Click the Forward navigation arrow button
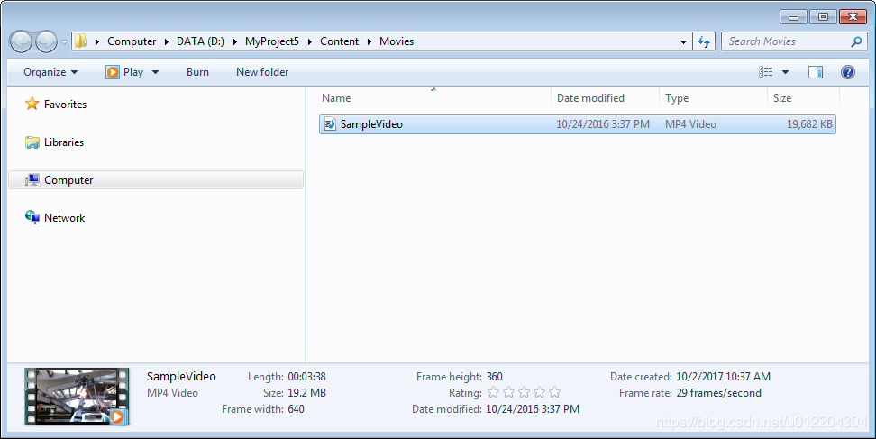876x439 pixels. [46, 41]
